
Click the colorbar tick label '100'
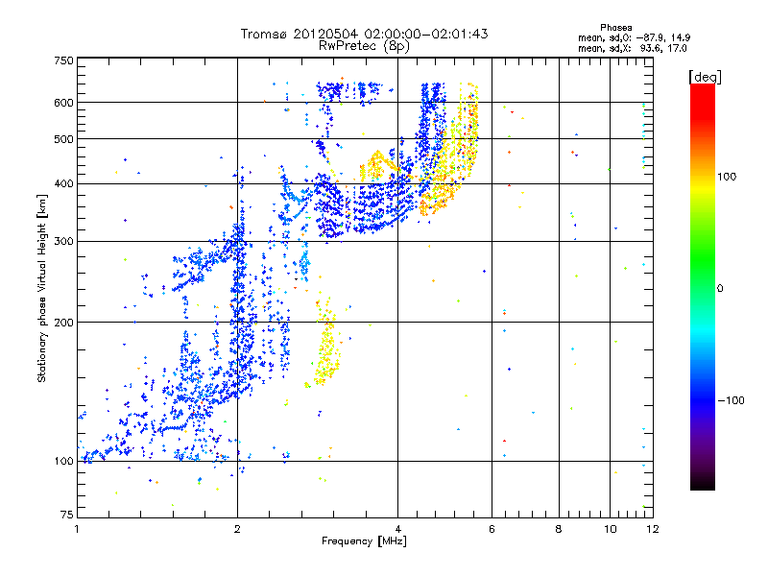point(727,177)
